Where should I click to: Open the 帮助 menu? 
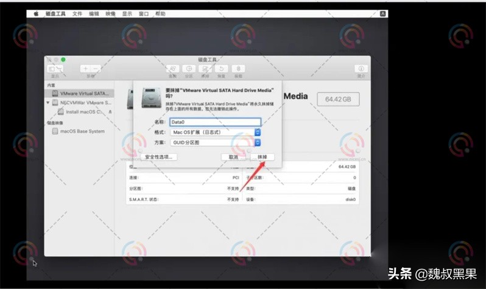(160, 13)
